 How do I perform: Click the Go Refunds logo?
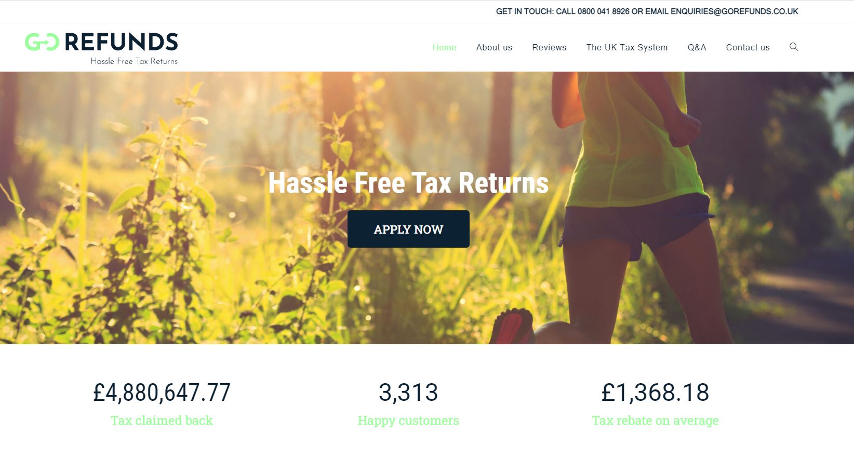[102, 48]
